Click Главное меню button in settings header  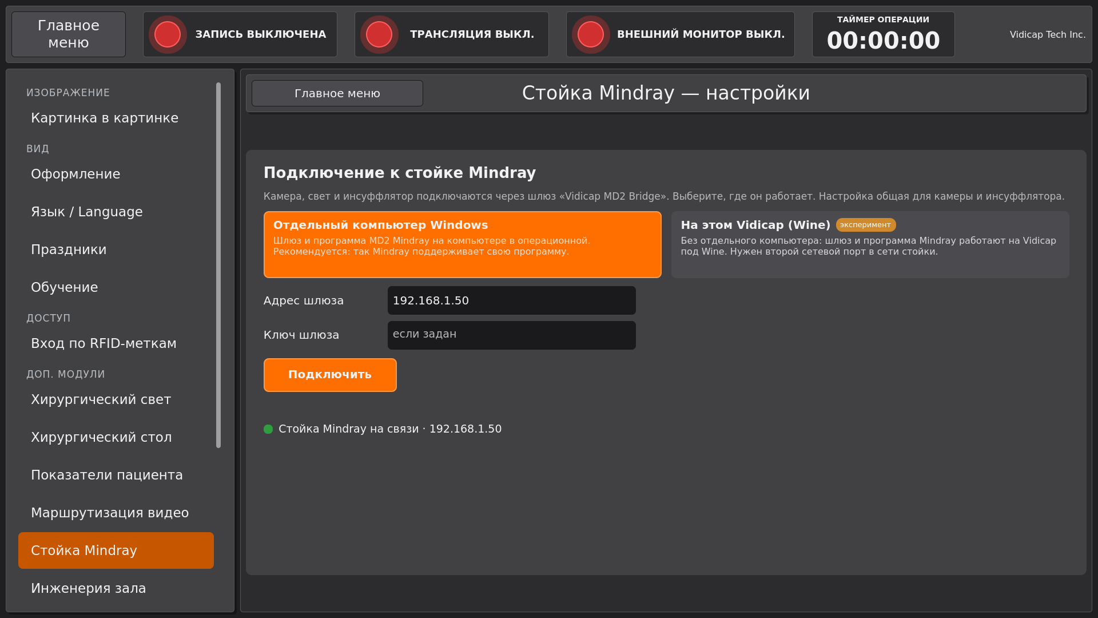pyautogui.click(x=337, y=93)
